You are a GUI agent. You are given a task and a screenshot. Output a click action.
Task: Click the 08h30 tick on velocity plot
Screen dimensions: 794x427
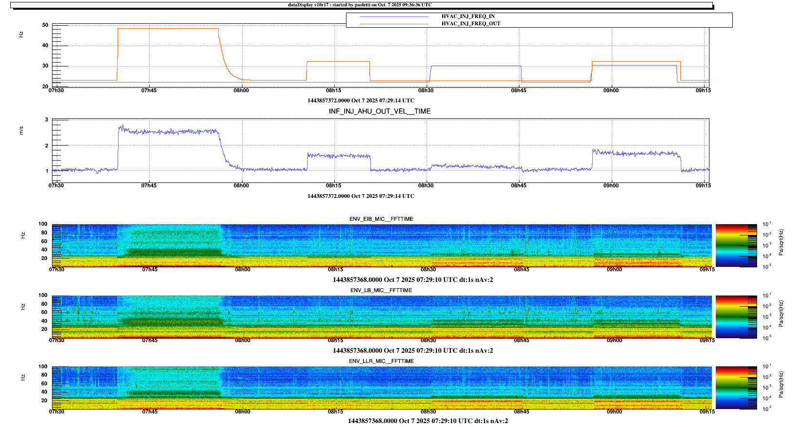426,185
